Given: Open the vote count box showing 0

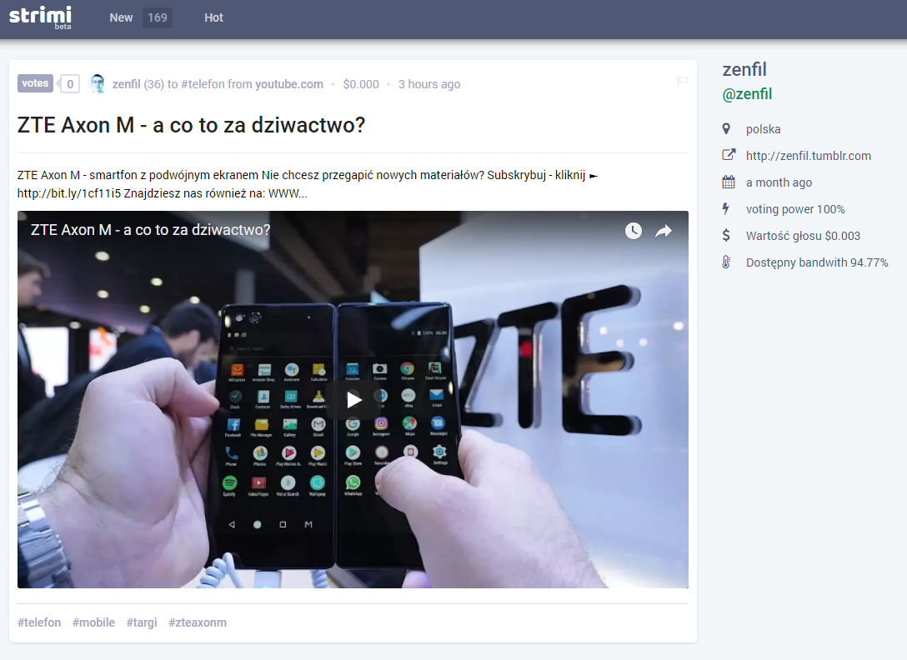Looking at the screenshot, I should click(x=70, y=84).
